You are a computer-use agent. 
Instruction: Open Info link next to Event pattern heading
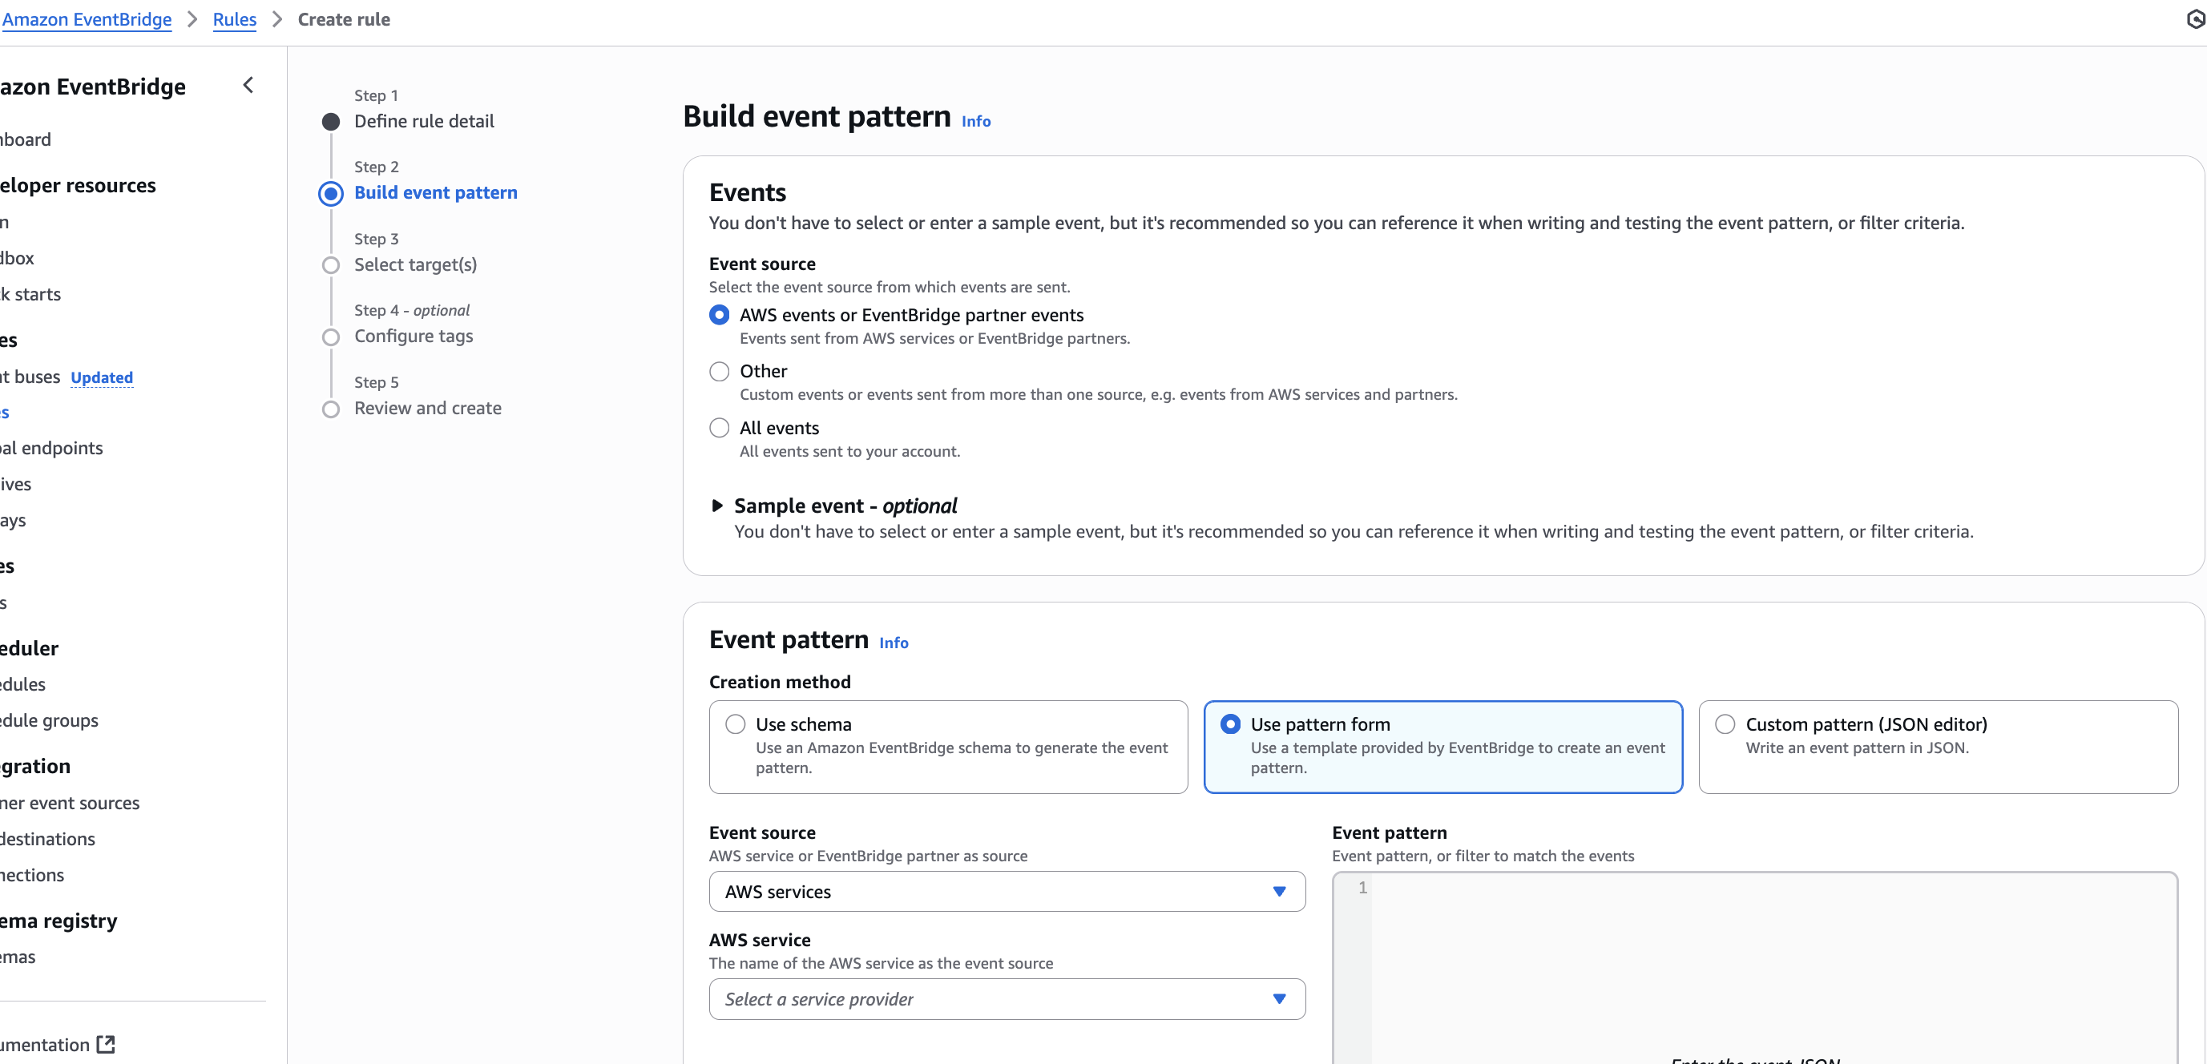[894, 643]
